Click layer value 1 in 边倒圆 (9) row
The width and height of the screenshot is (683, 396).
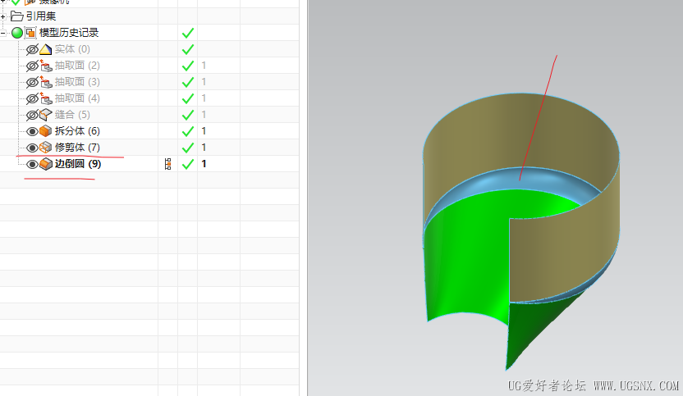[x=204, y=164]
